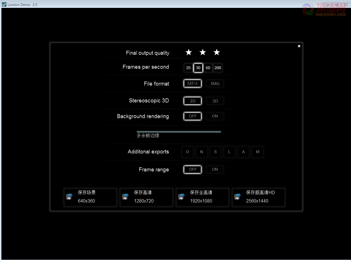Turn Background rendering OFF
The width and height of the screenshot is (351, 260).
[193, 116]
